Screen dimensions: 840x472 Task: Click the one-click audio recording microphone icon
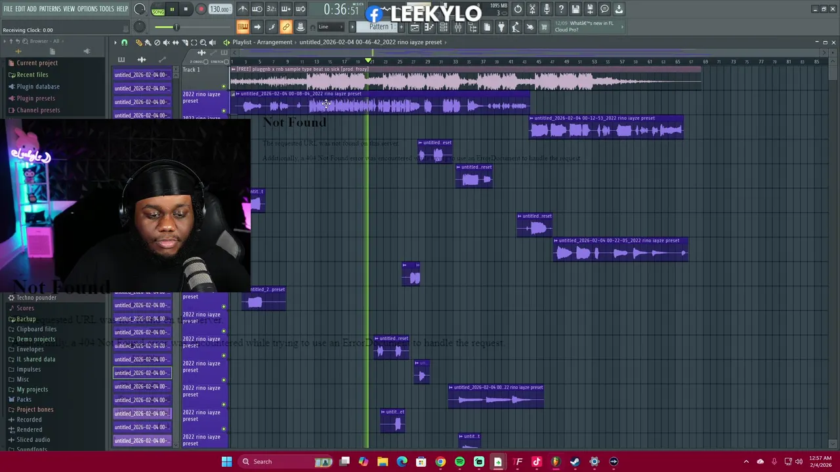[547, 9]
